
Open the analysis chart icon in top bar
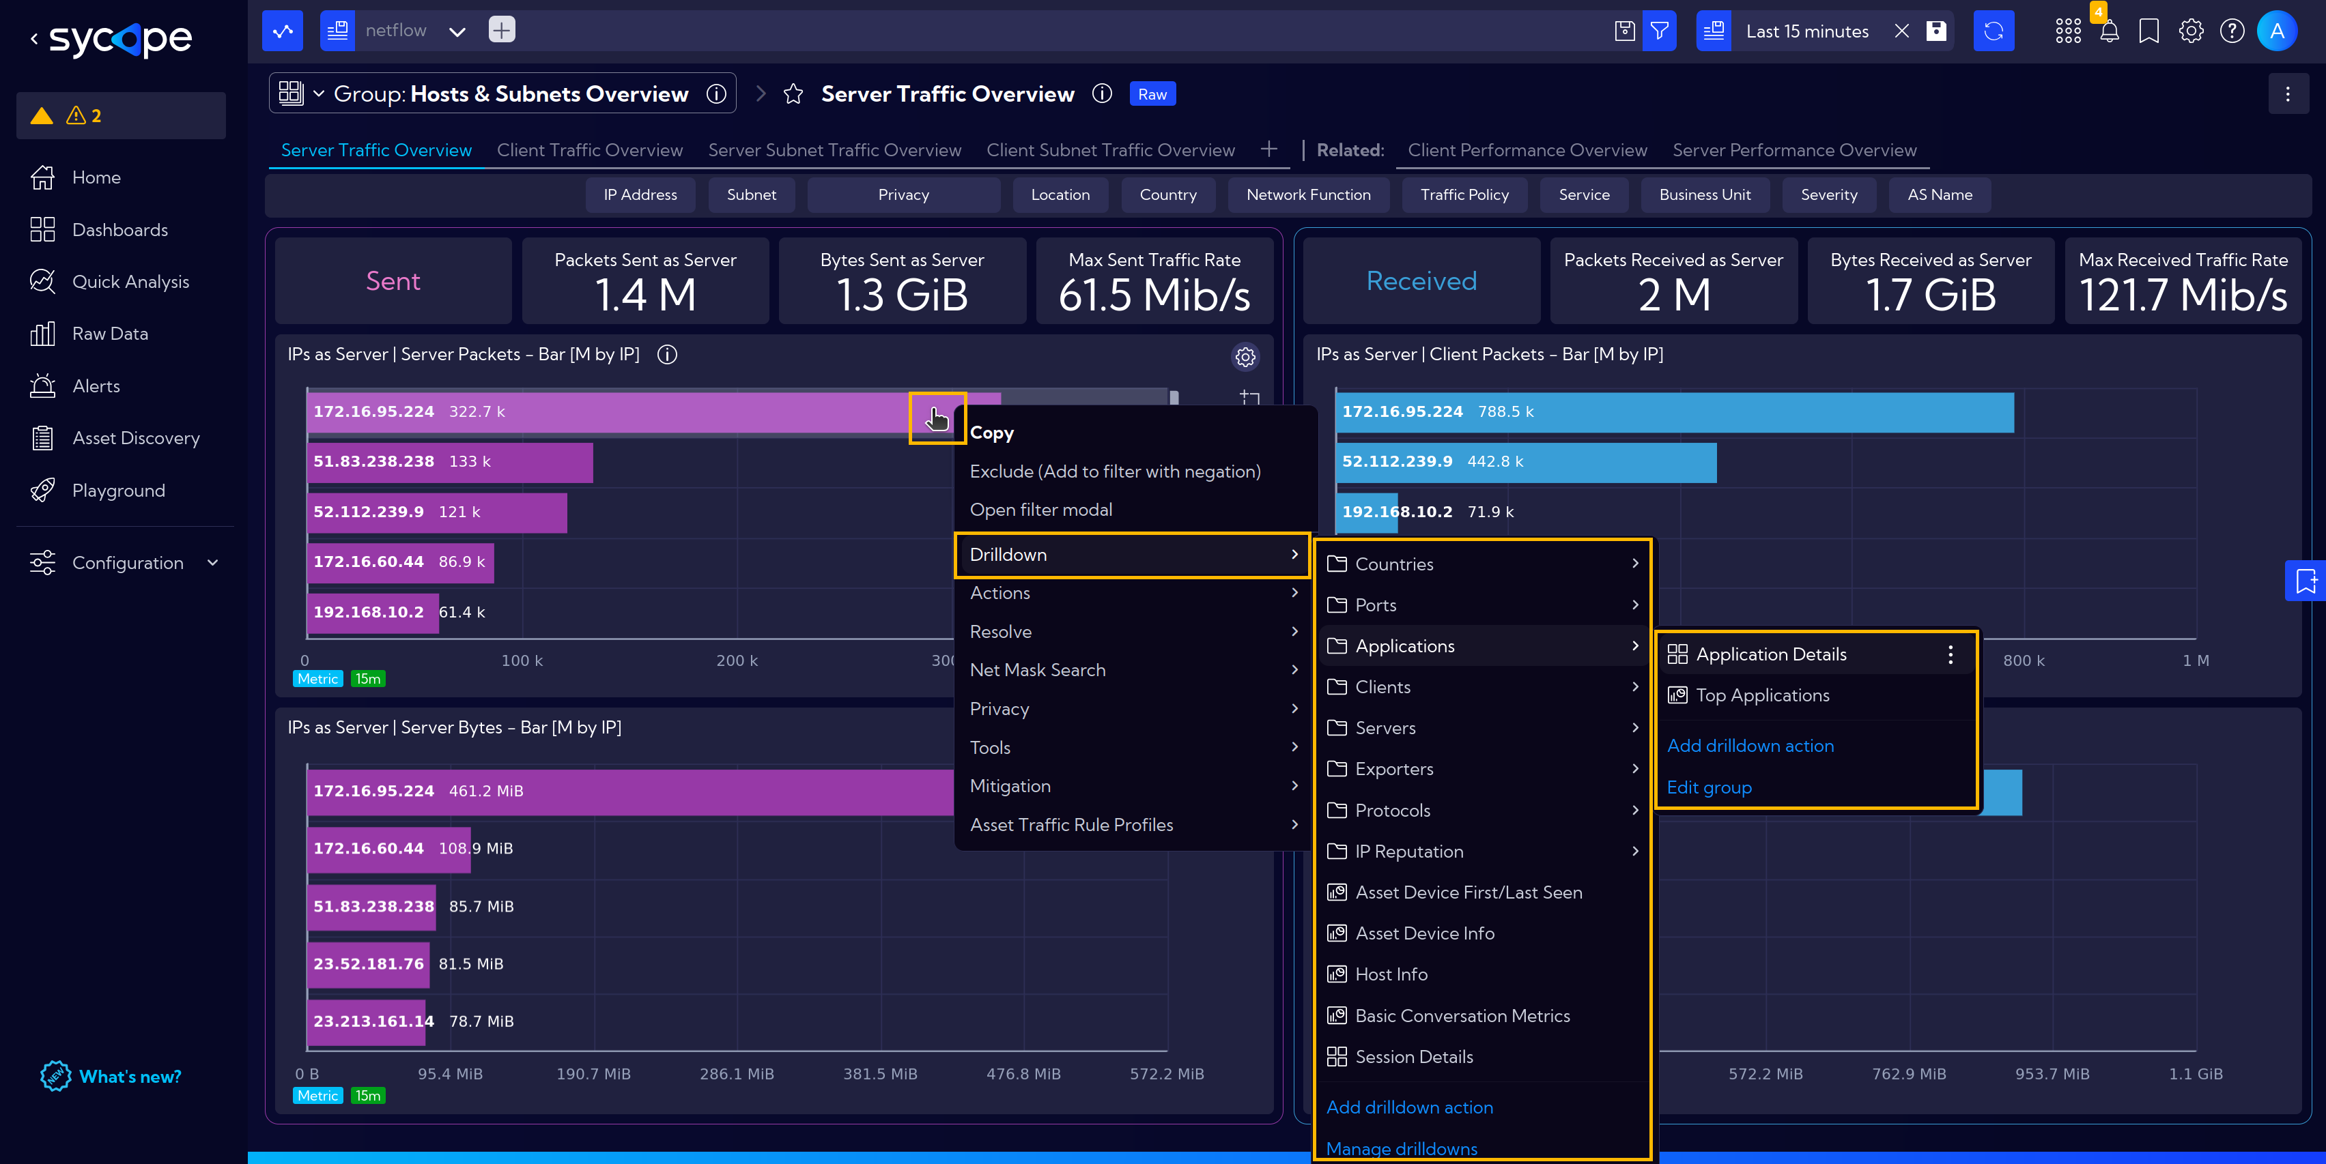283,31
